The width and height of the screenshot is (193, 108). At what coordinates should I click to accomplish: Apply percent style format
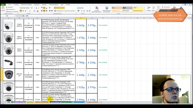click(x=81, y=11)
